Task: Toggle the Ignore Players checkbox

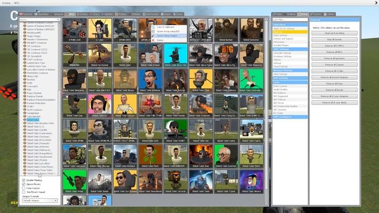Action: click(24, 184)
